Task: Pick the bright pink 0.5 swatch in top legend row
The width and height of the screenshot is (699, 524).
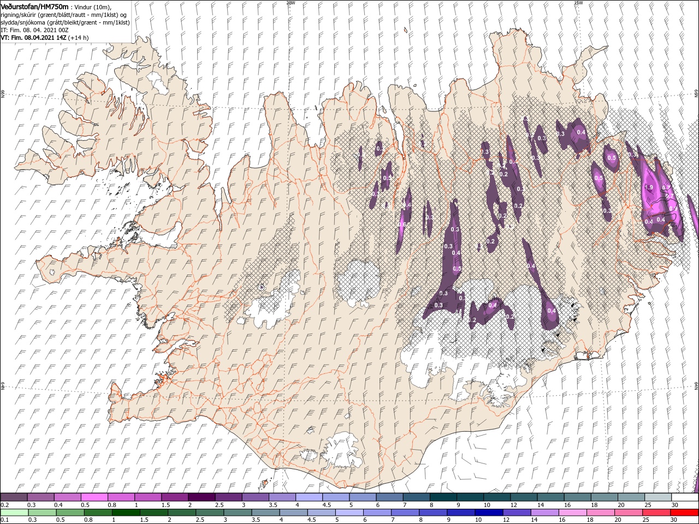Action: (x=94, y=497)
